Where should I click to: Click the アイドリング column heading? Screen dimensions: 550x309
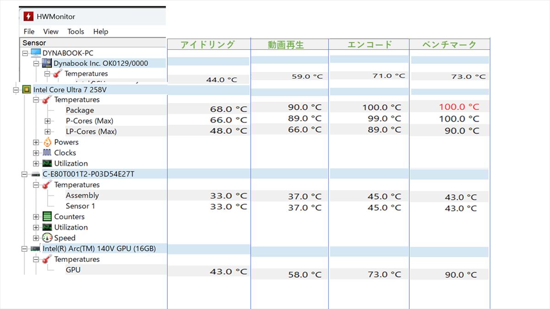[x=208, y=44]
